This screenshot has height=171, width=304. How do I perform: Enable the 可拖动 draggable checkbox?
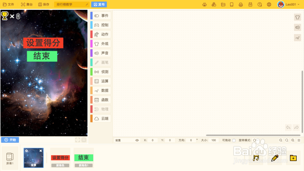click(234, 140)
